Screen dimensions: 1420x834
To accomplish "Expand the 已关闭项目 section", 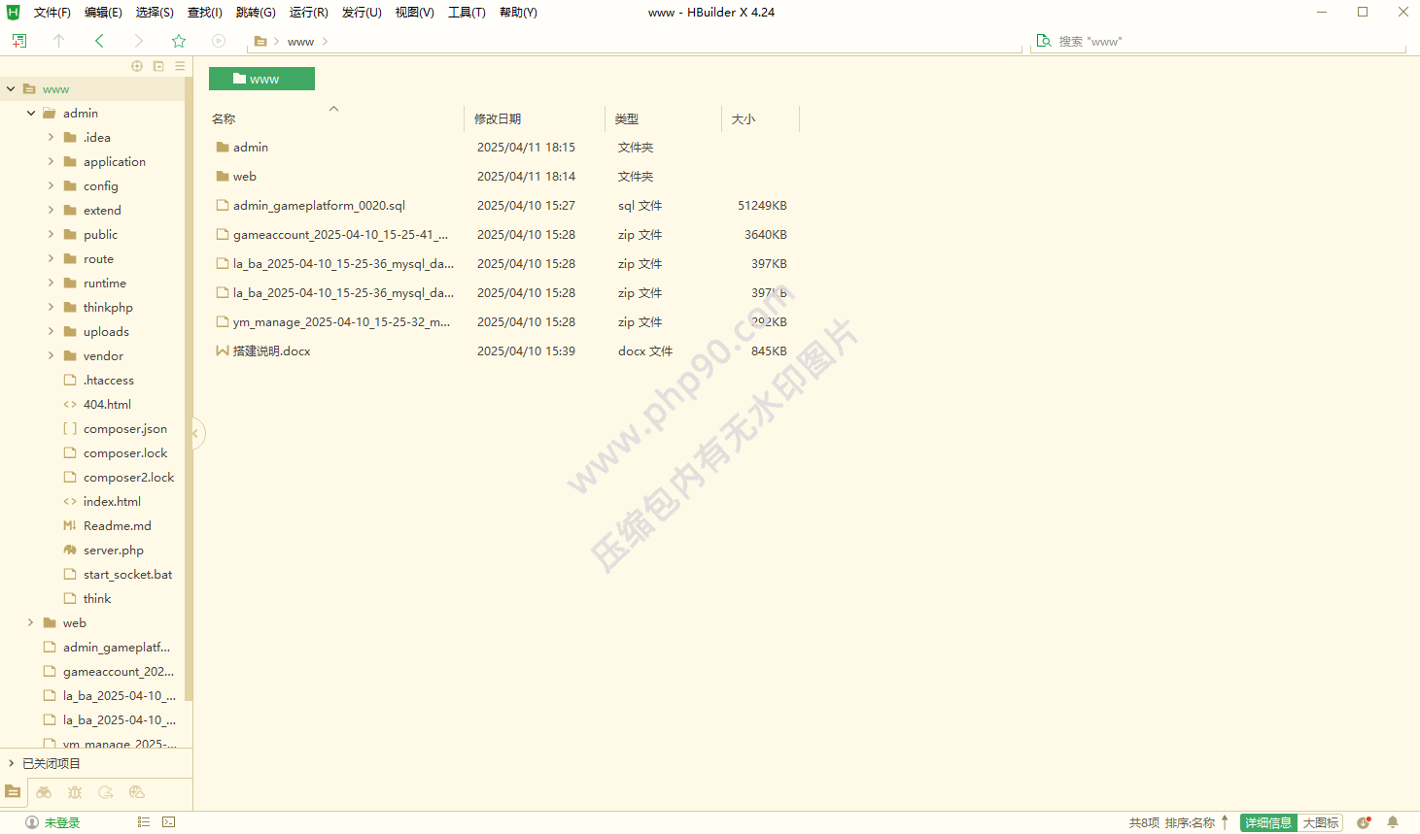I will tap(11, 764).
